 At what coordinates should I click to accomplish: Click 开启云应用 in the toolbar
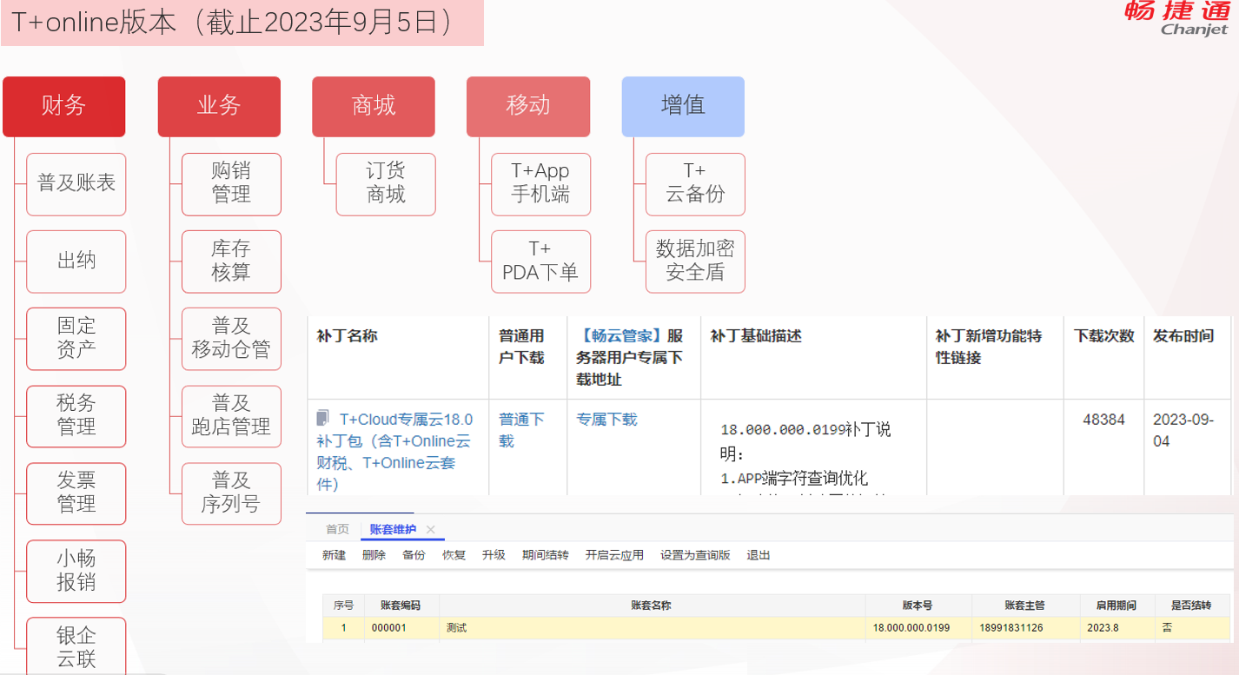[x=614, y=555]
